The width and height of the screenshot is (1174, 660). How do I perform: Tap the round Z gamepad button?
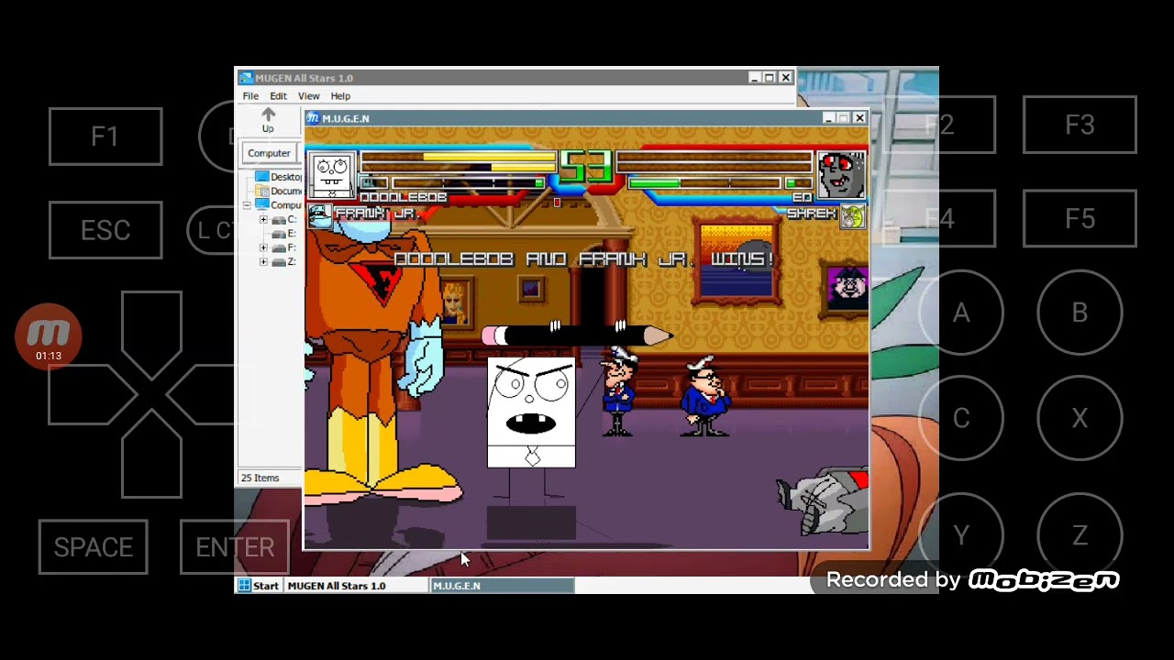(x=1080, y=535)
